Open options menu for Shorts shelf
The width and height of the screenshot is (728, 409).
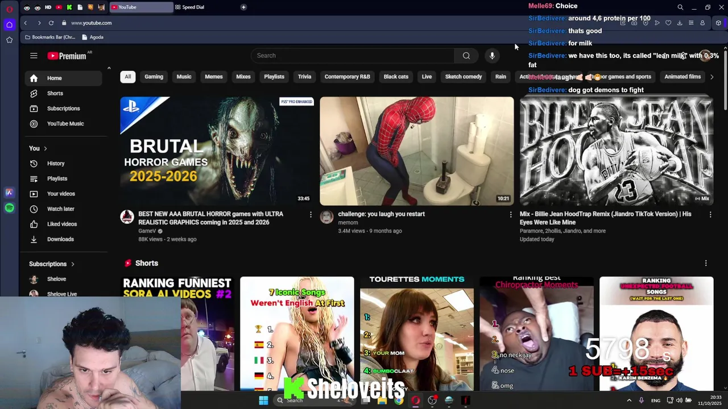pos(706,264)
